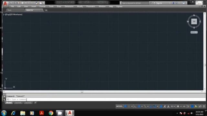Click the Open file icon in quick access toolbar
The image size is (207, 116).
[x=11, y=3]
